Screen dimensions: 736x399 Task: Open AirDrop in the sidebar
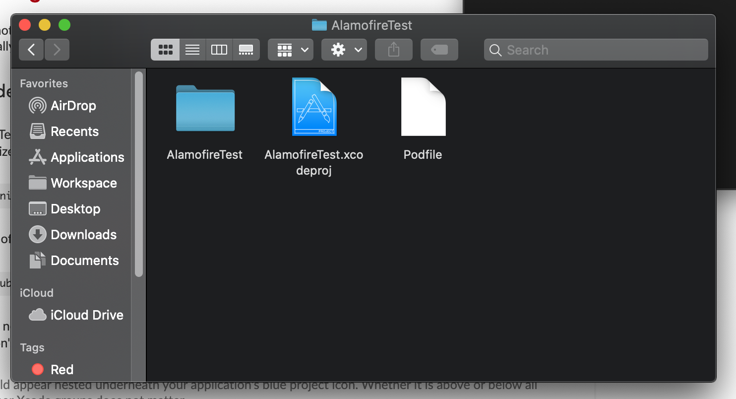tap(73, 106)
